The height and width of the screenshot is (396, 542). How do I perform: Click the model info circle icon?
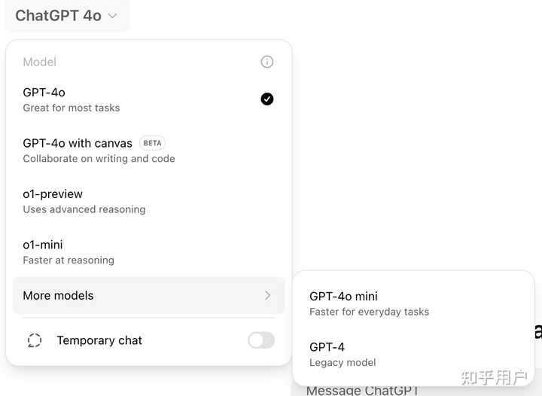[x=267, y=62]
